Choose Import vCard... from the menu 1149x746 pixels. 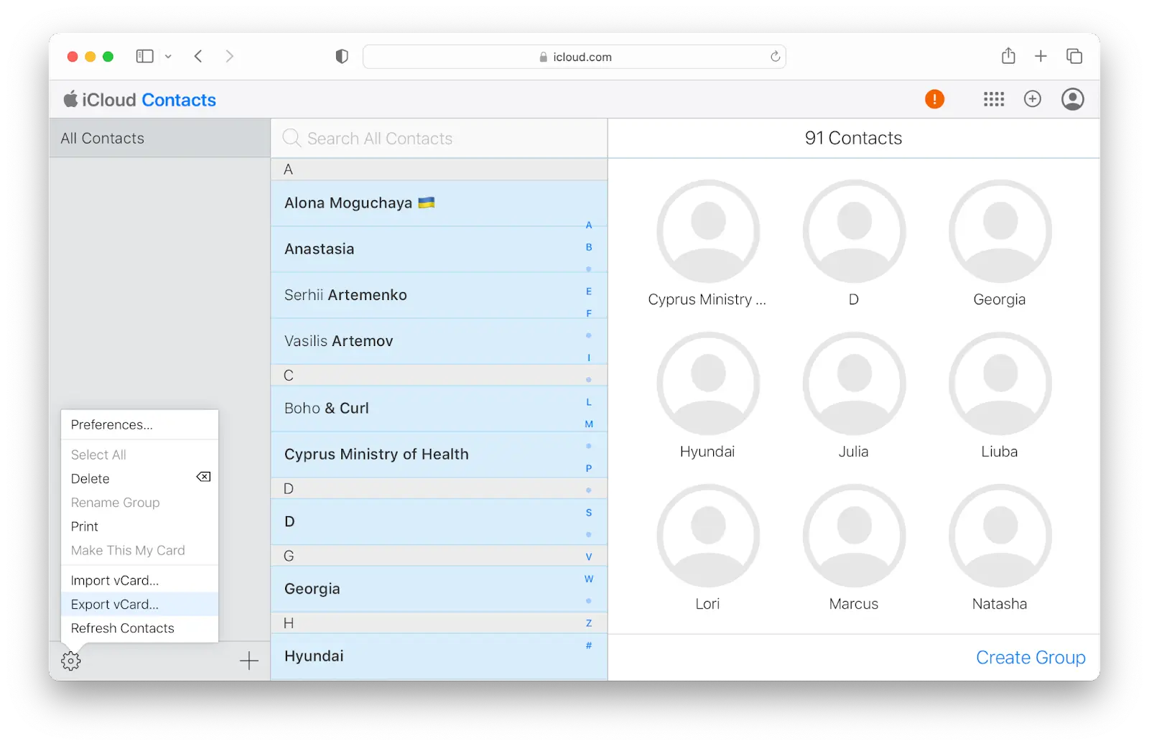[x=139, y=580]
